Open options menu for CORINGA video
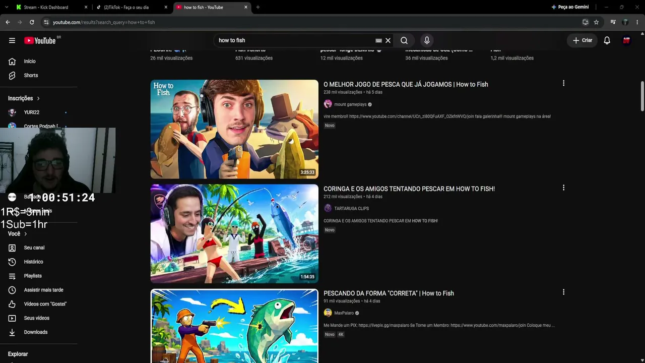The image size is (645, 363). (563, 188)
